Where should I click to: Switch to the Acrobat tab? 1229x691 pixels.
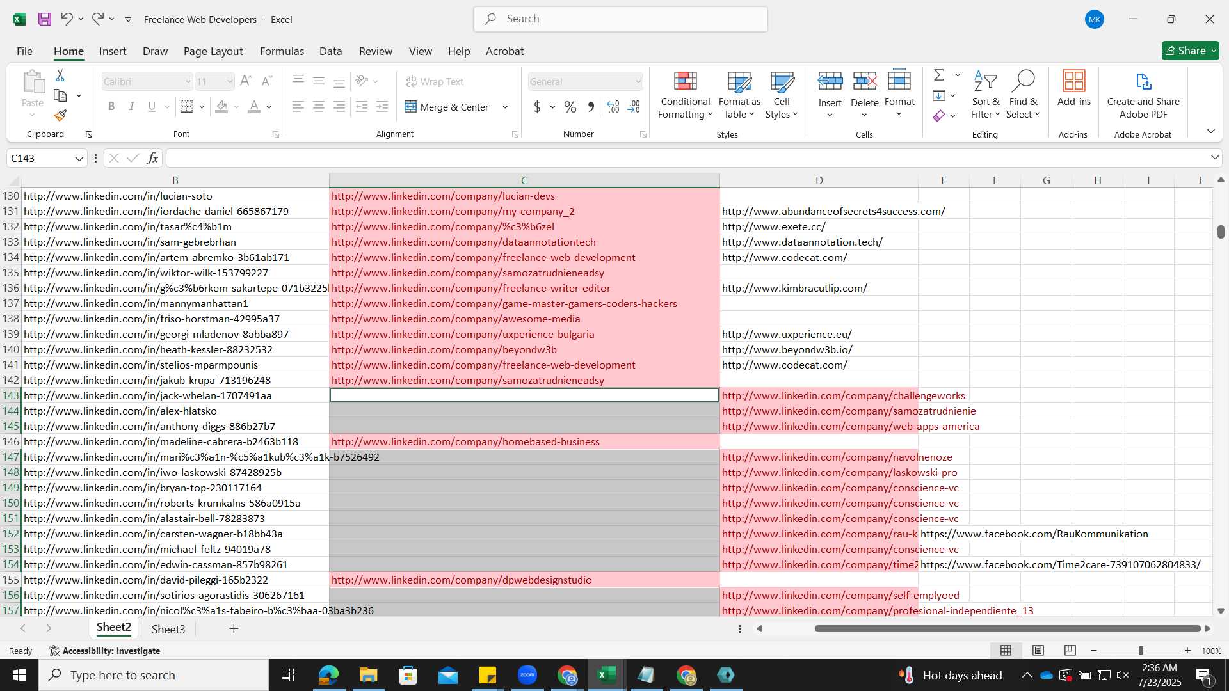(504, 51)
